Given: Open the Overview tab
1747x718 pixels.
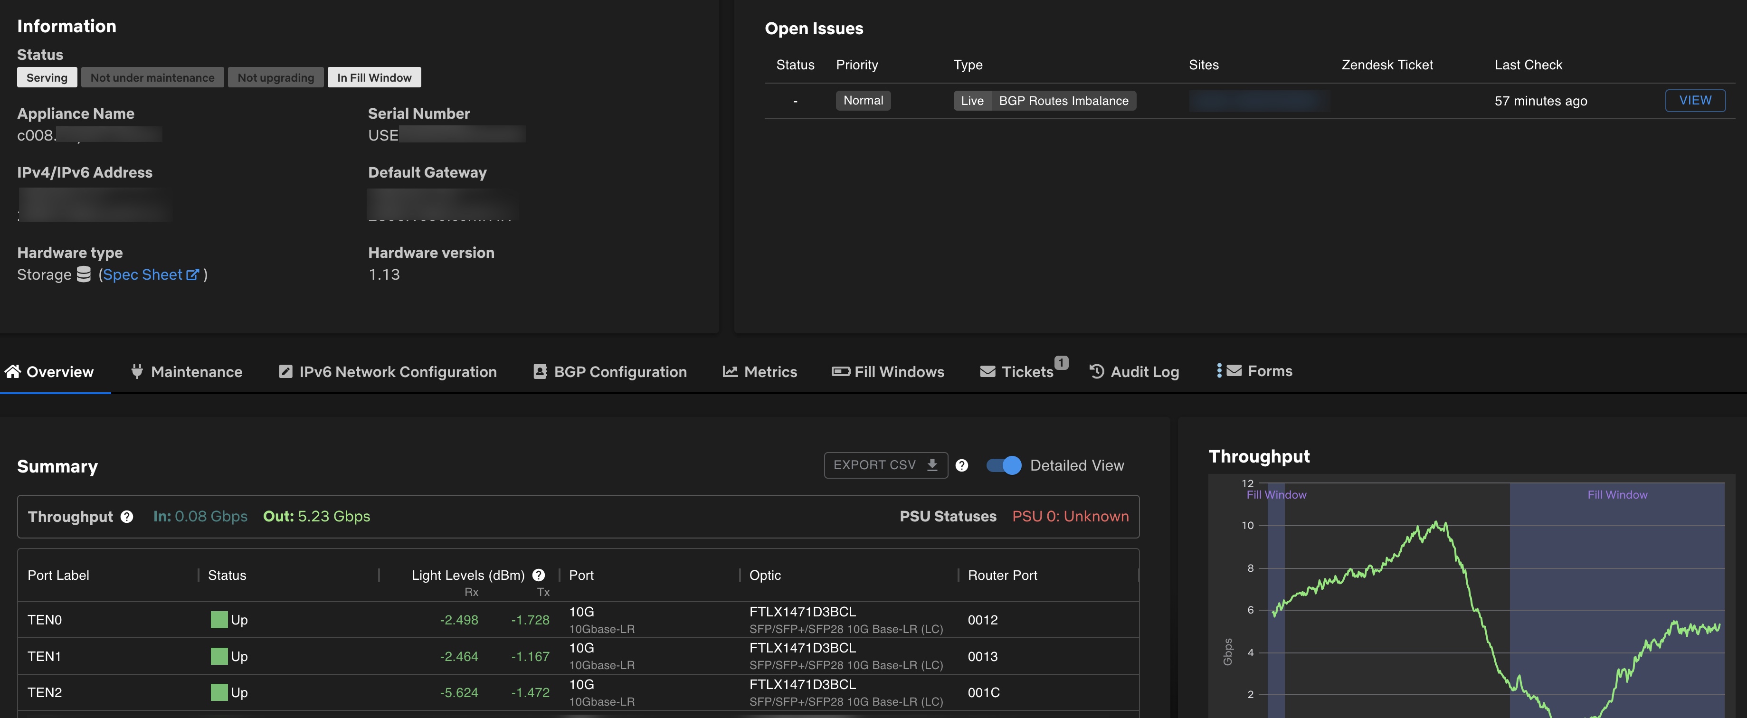Looking at the screenshot, I should pyautogui.click(x=49, y=371).
